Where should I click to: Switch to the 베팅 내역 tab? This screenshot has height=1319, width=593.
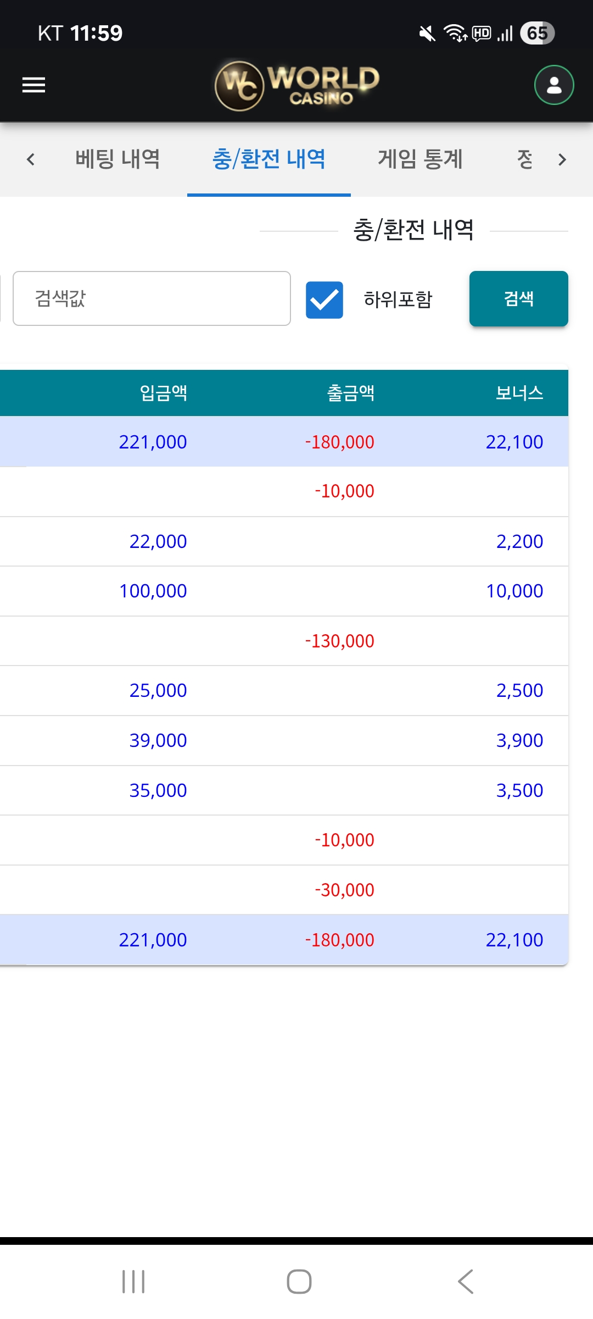pos(118,159)
